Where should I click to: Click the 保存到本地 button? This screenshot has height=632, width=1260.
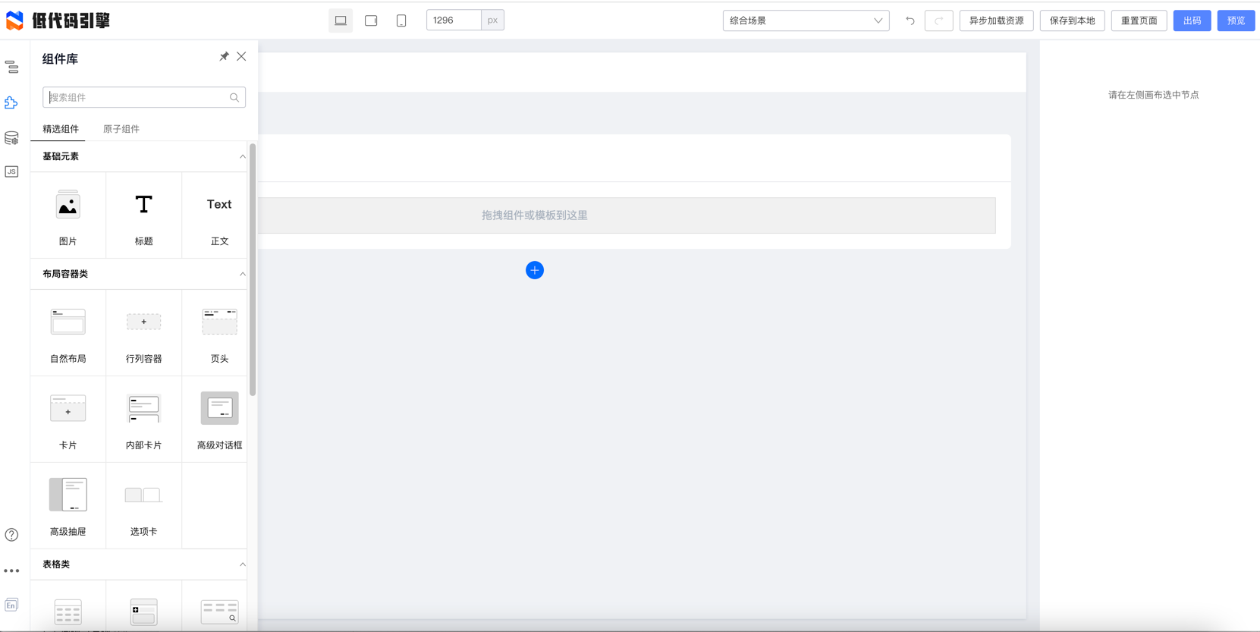[x=1072, y=20]
